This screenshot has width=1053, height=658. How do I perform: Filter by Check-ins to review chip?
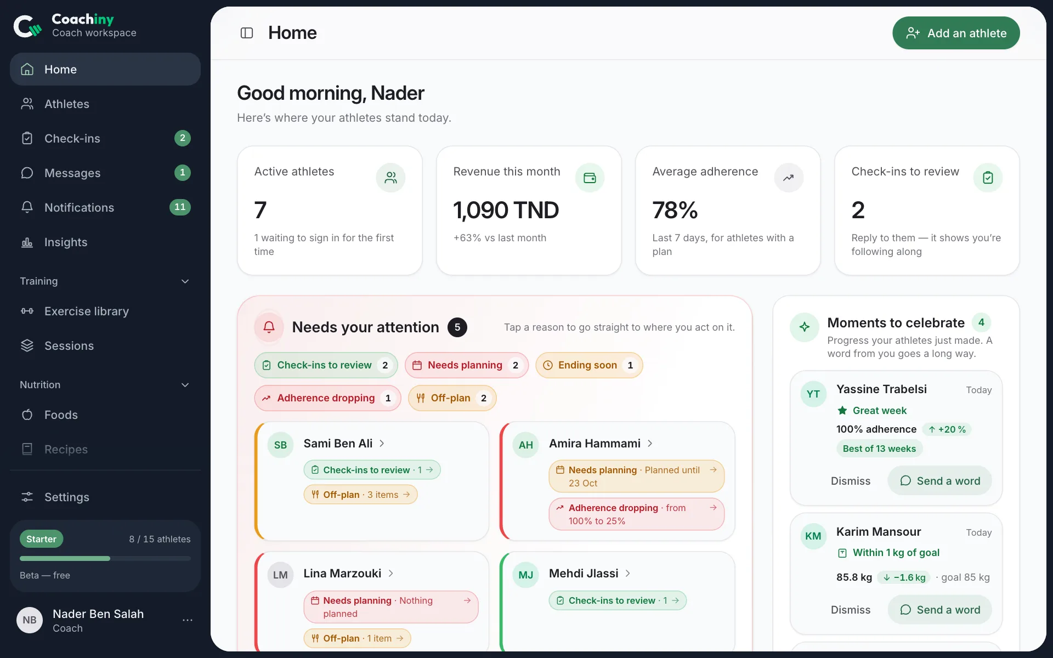point(326,365)
